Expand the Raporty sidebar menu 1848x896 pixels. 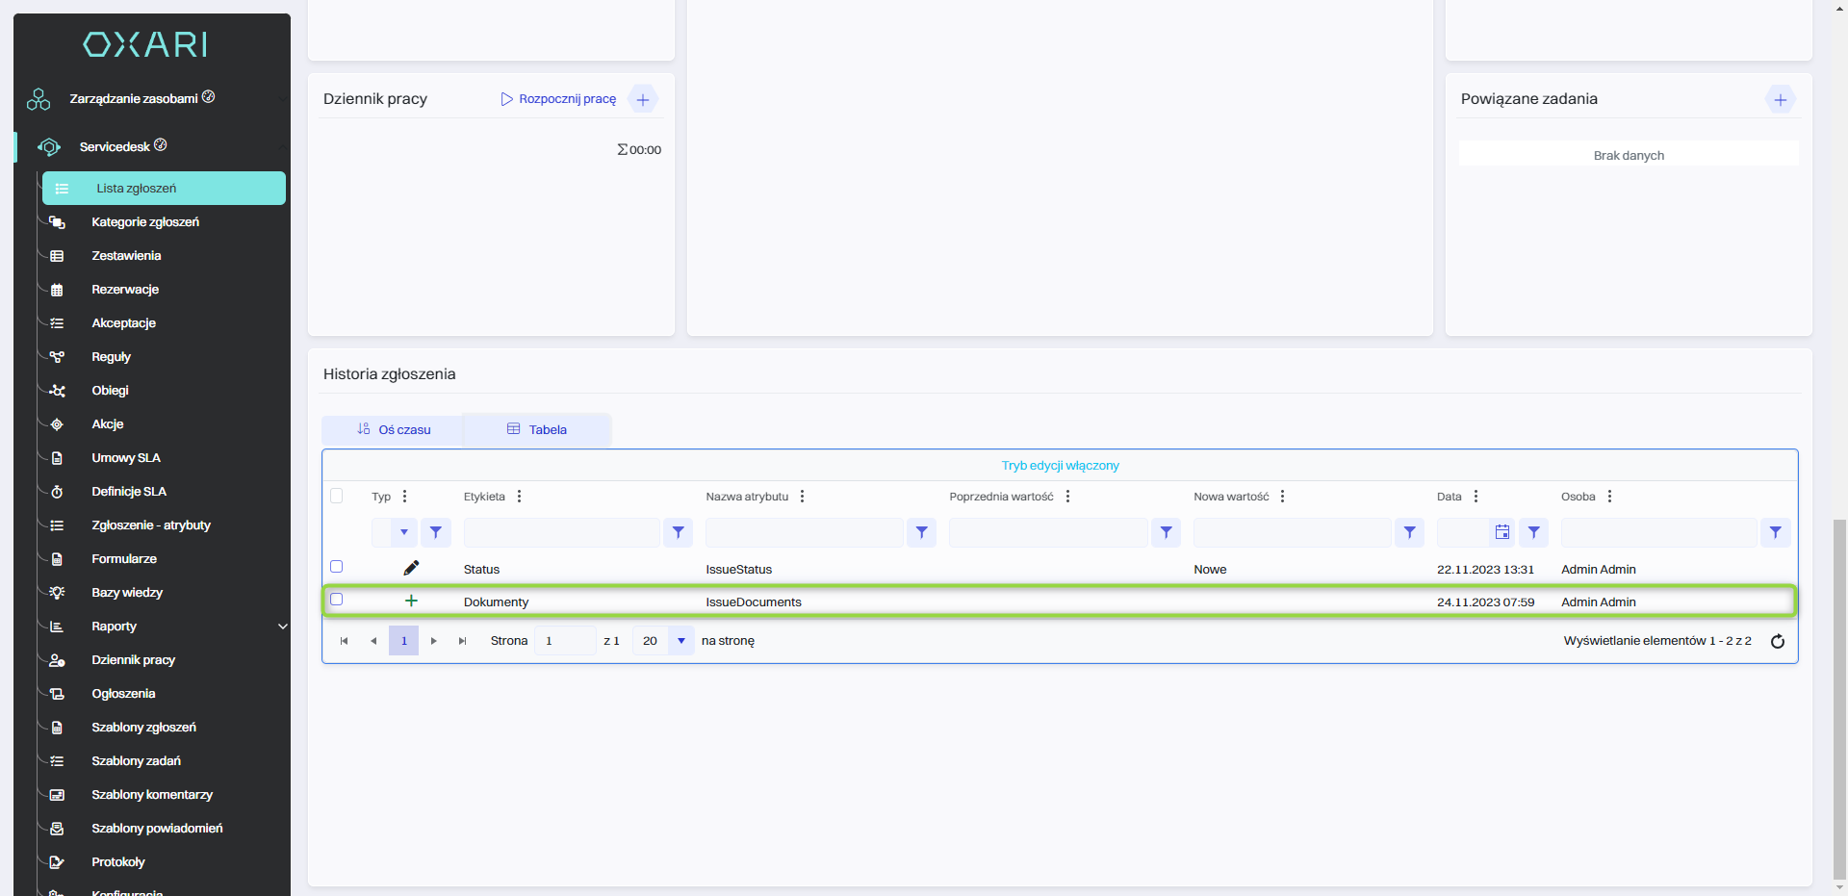click(x=282, y=627)
